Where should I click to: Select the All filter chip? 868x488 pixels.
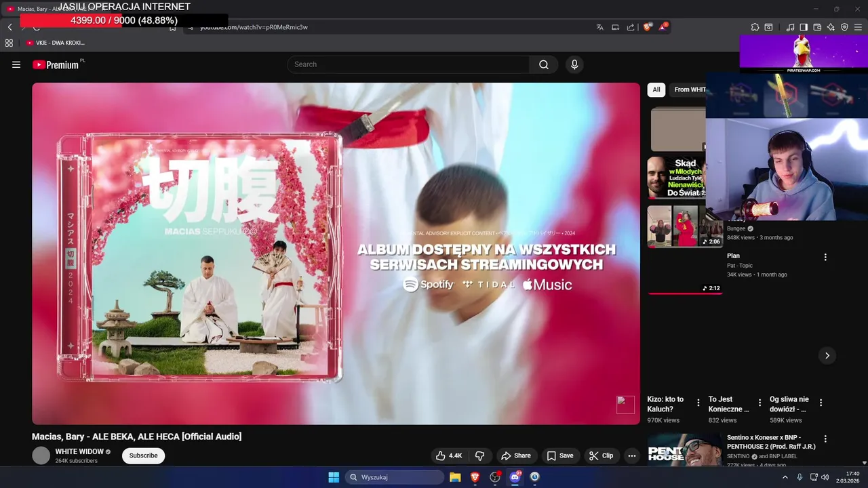click(x=656, y=89)
